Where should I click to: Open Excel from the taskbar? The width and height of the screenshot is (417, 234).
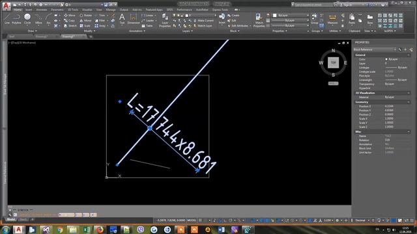(x=86, y=229)
